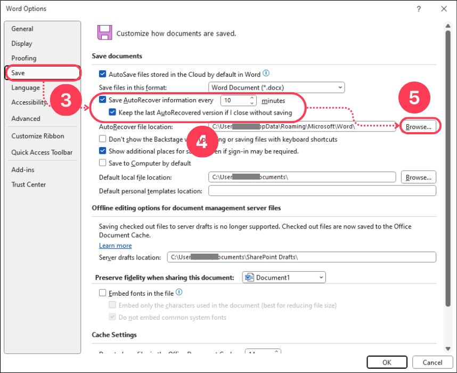
Task: Click the document icon in the Document1 selector
Action: coord(249,277)
